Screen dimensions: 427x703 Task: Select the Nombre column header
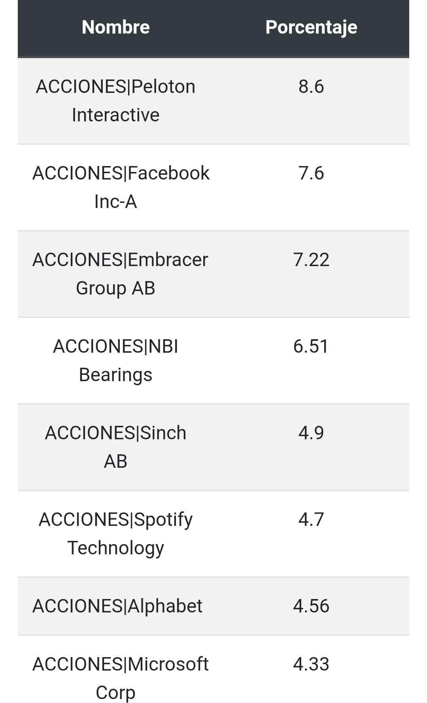tap(115, 27)
